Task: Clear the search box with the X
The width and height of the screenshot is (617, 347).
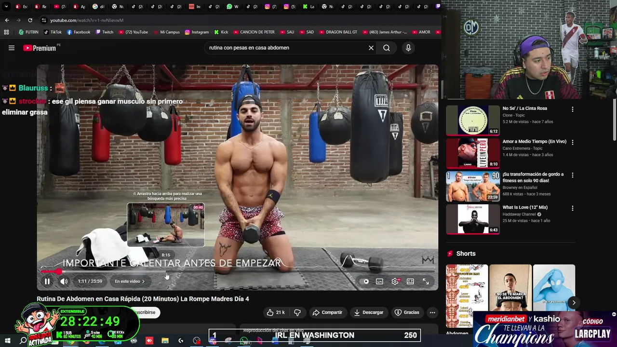Action: tap(371, 48)
